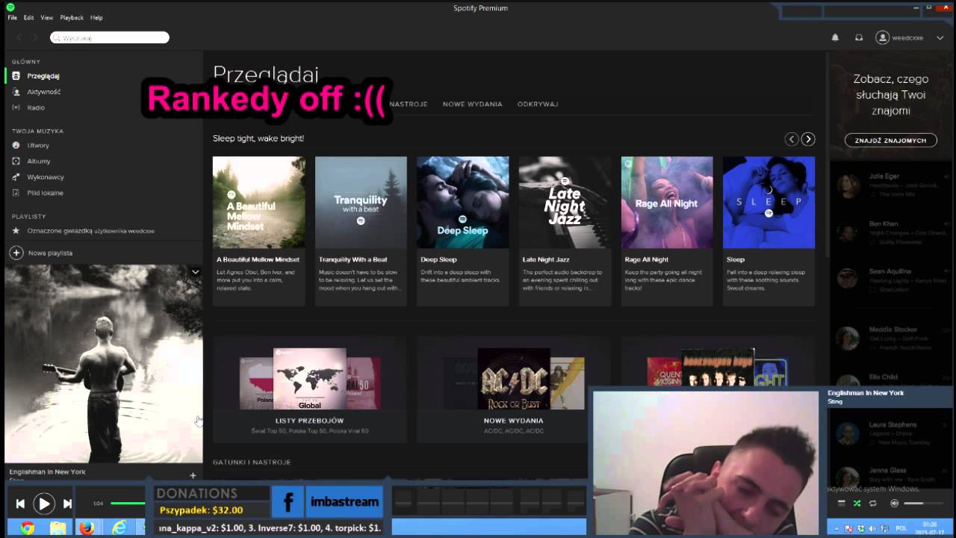Open the POL keyboard language indicator

(x=901, y=528)
